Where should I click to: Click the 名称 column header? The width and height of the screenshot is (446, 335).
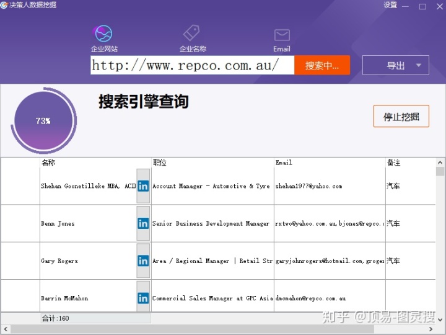(x=95, y=163)
